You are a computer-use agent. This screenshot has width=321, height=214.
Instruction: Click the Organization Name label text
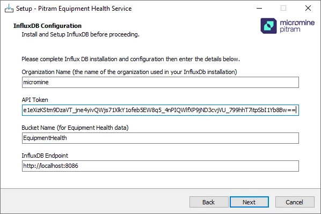[129, 72]
